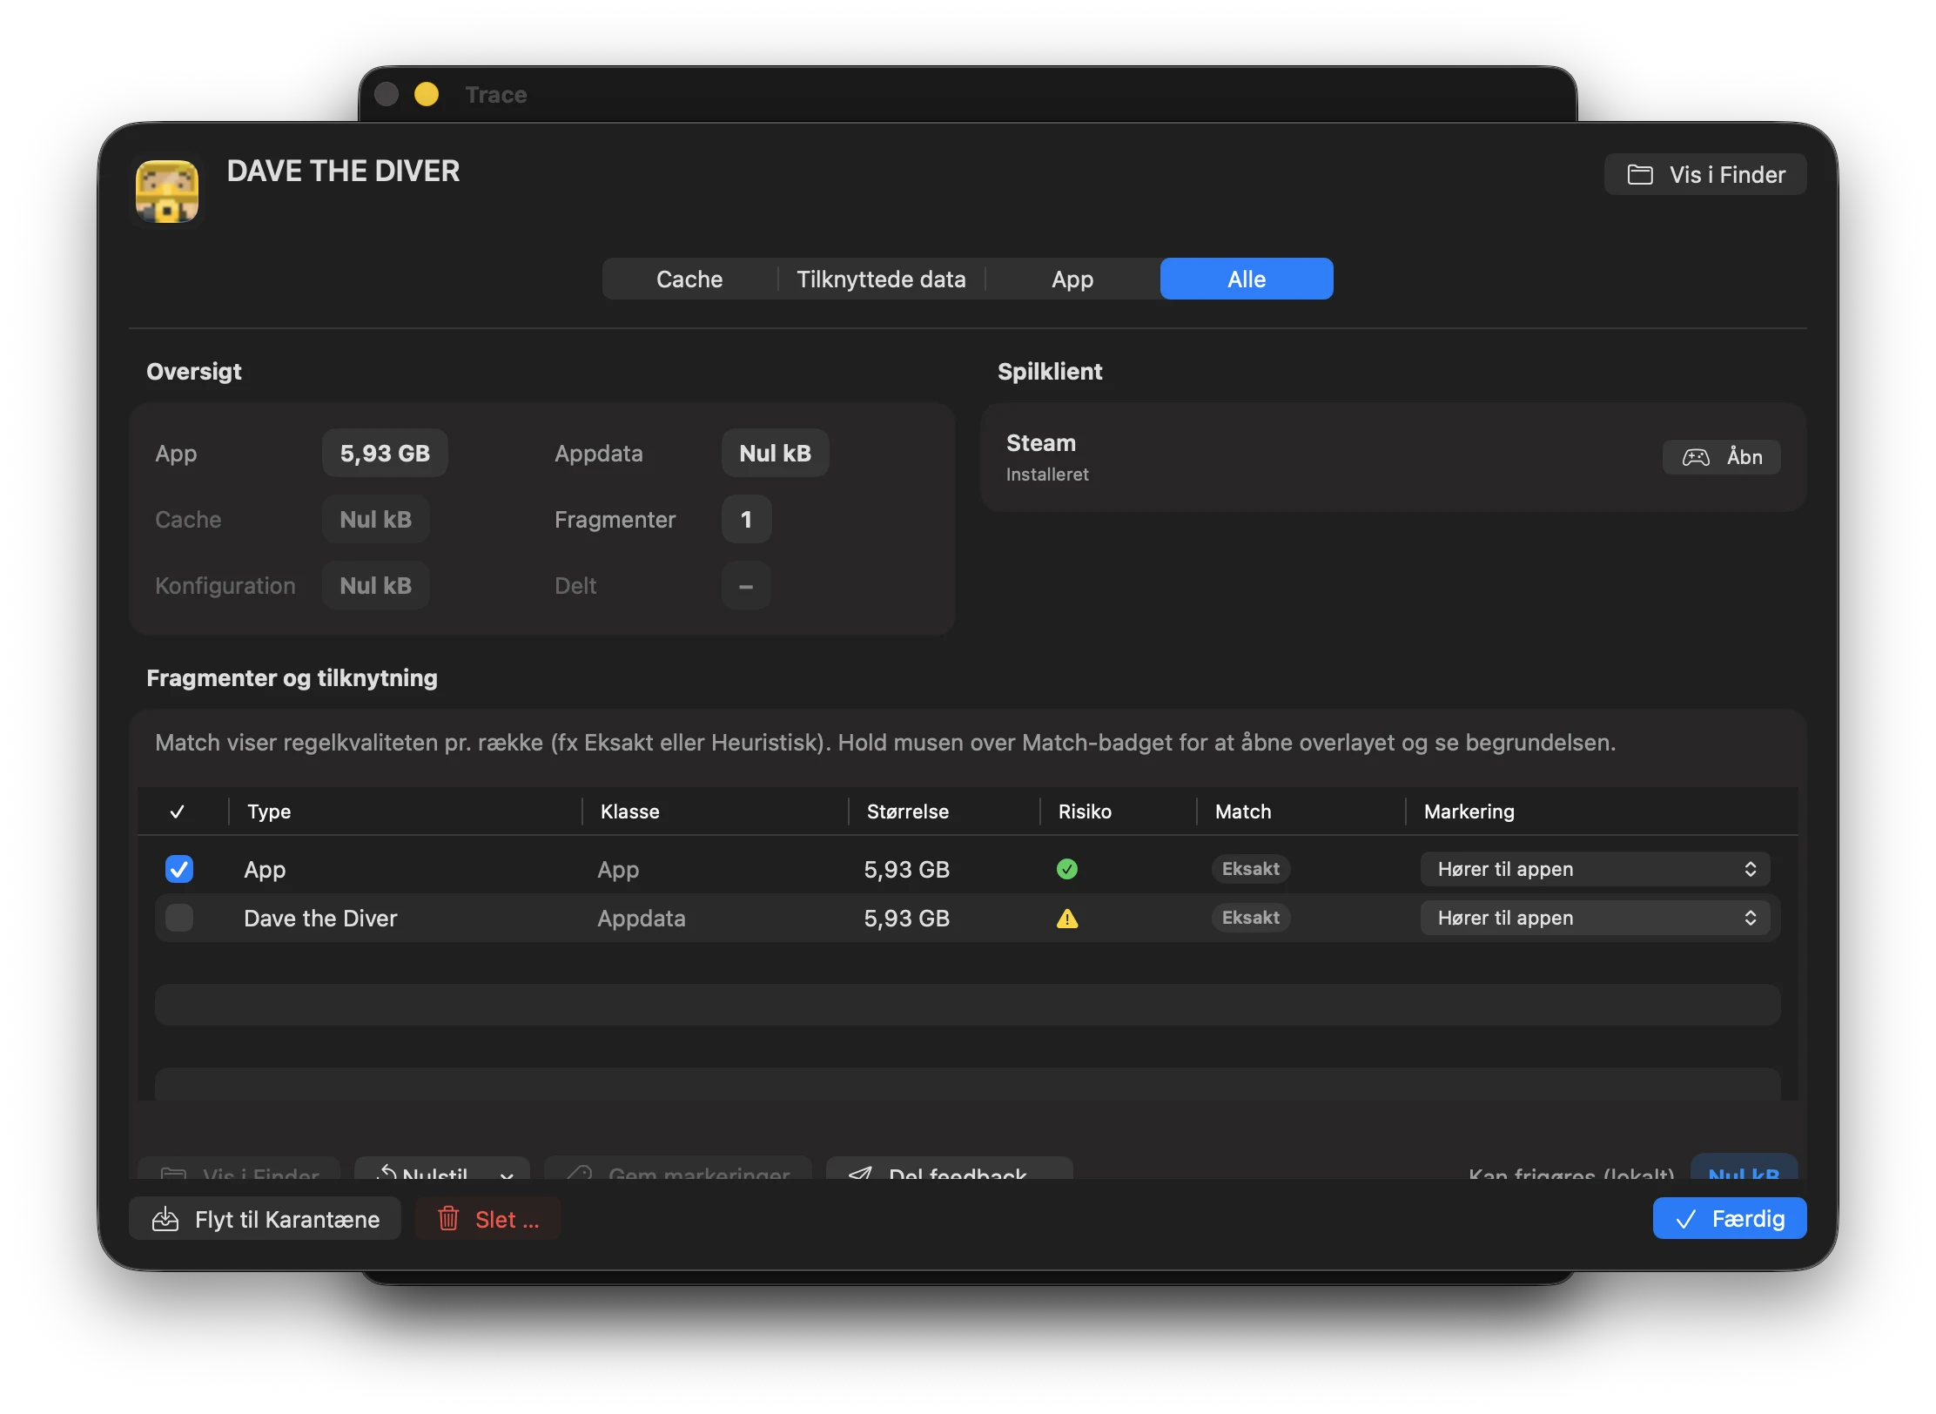This screenshot has width=1936, height=1414.
Task: Select the Alle tab
Action: [1247, 279]
